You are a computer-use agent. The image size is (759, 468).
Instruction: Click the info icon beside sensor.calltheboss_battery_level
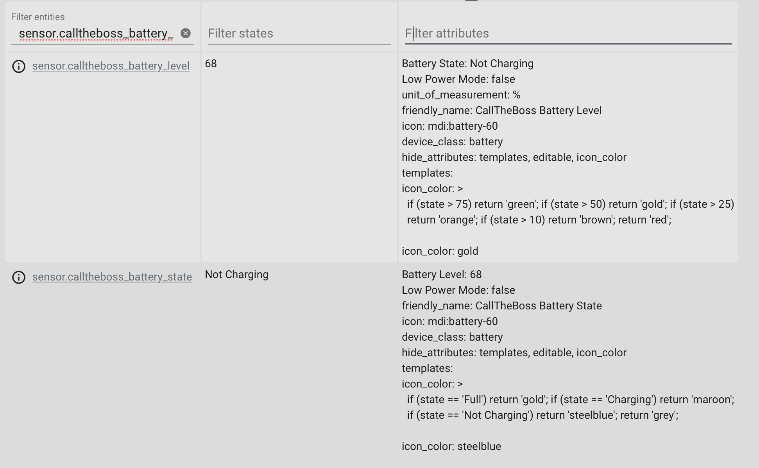pos(18,66)
